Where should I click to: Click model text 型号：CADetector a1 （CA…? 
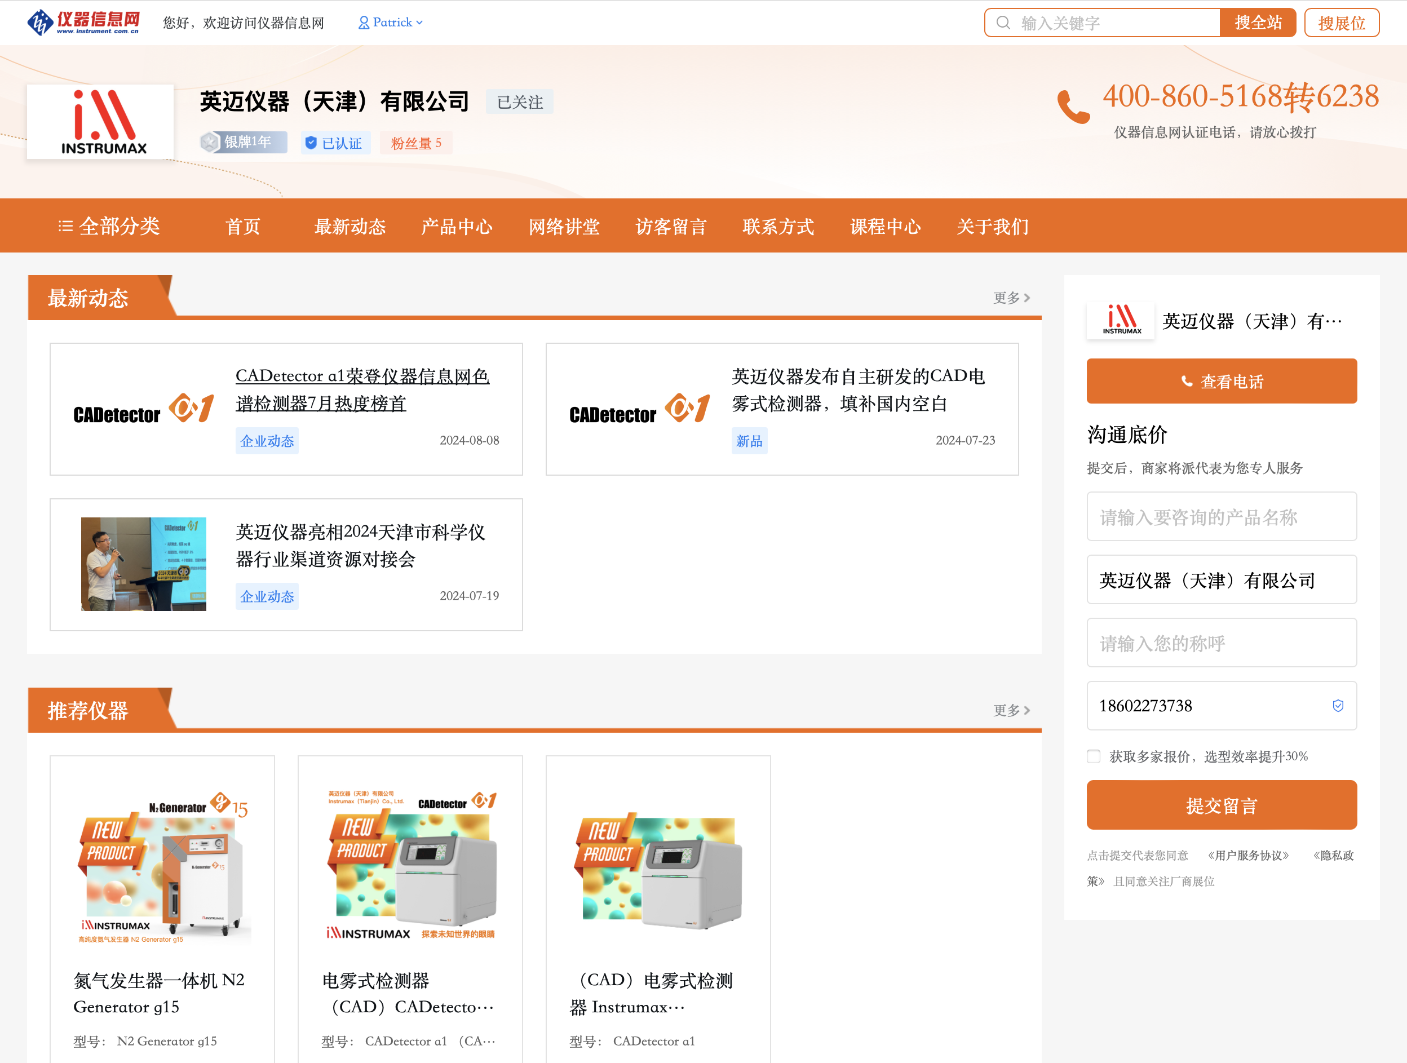point(408,1042)
